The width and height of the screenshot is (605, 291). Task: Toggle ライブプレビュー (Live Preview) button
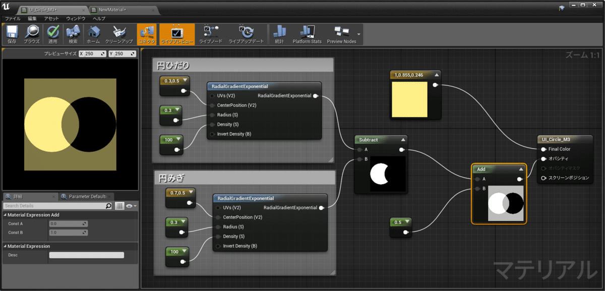coord(177,35)
